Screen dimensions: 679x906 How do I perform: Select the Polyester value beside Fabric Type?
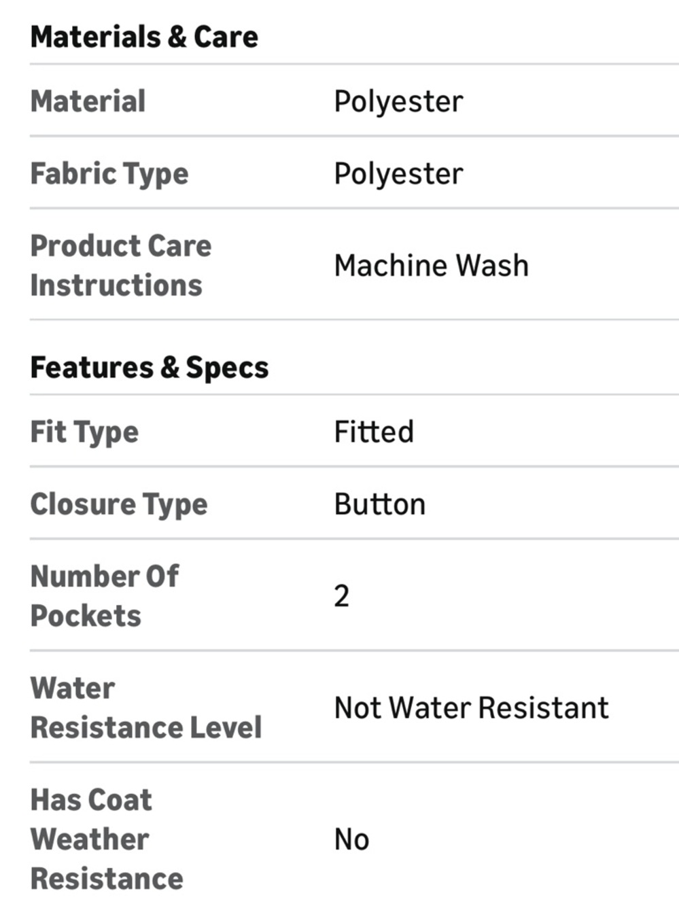point(398,174)
